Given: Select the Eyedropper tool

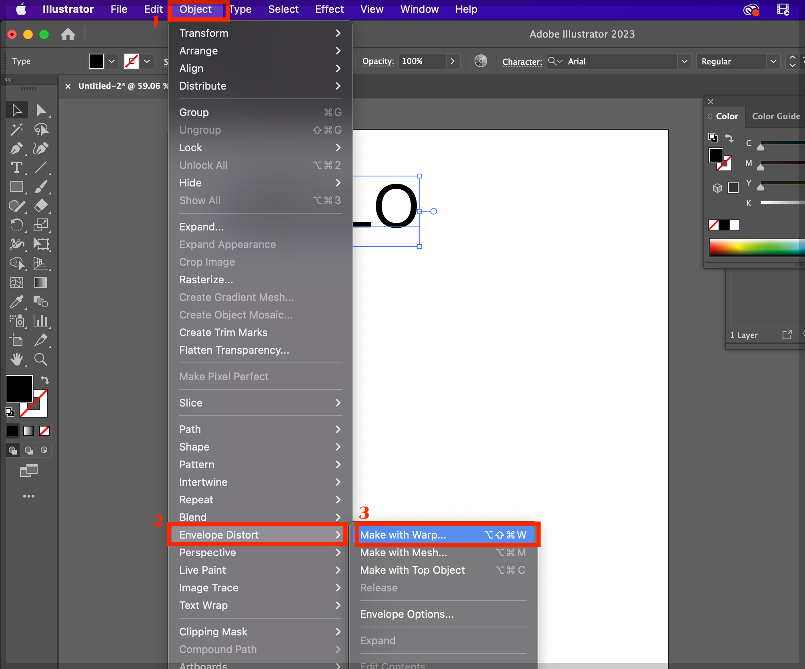Looking at the screenshot, I should 16,302.
